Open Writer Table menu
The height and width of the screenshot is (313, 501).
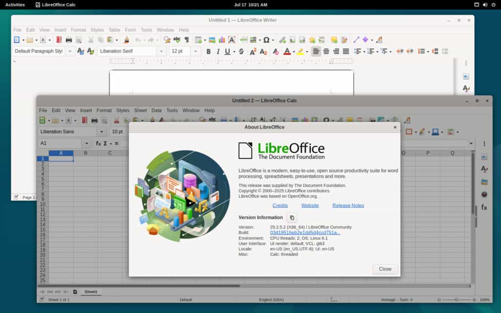pos(114,30)
